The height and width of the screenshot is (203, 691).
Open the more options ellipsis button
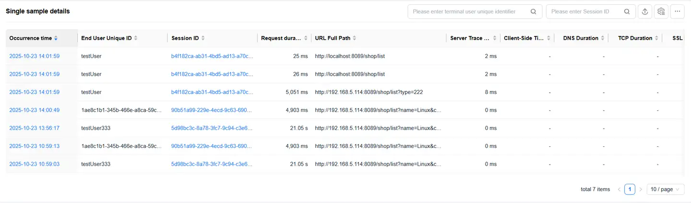pyautogui.click(x=678, y=12)
